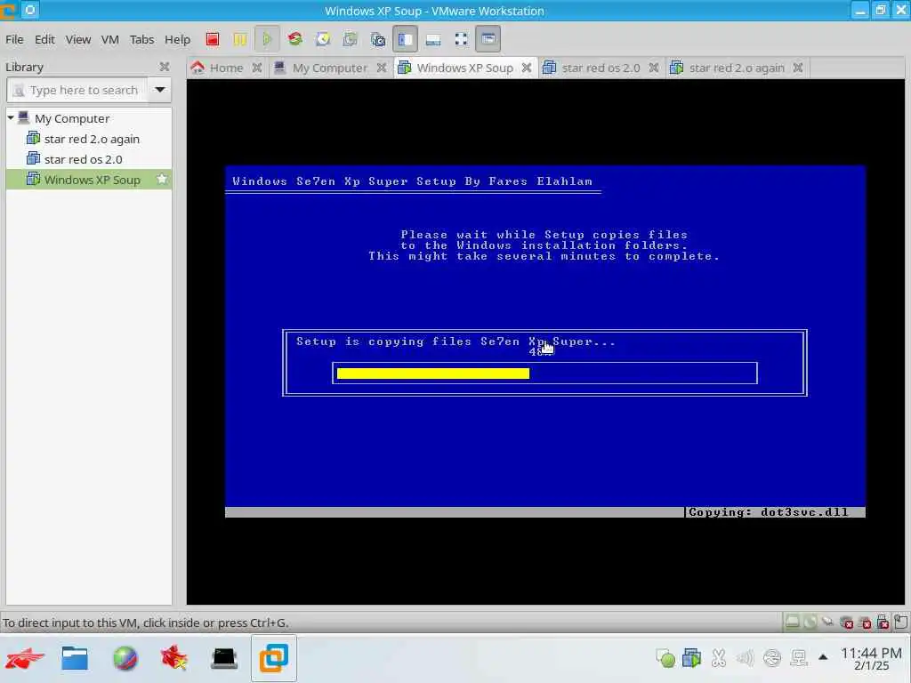
Task: Click the green Power On play icon
Action: pyautogui.click(x=267, y=39)
